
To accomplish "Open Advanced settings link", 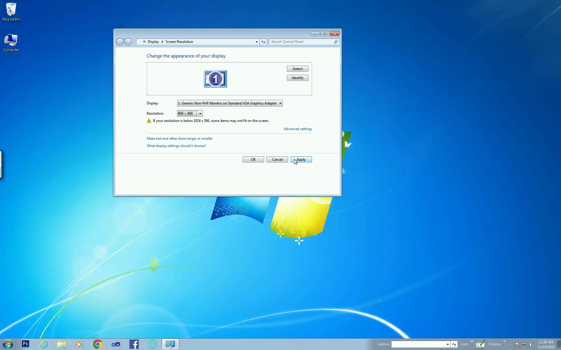I will [298, 129].
